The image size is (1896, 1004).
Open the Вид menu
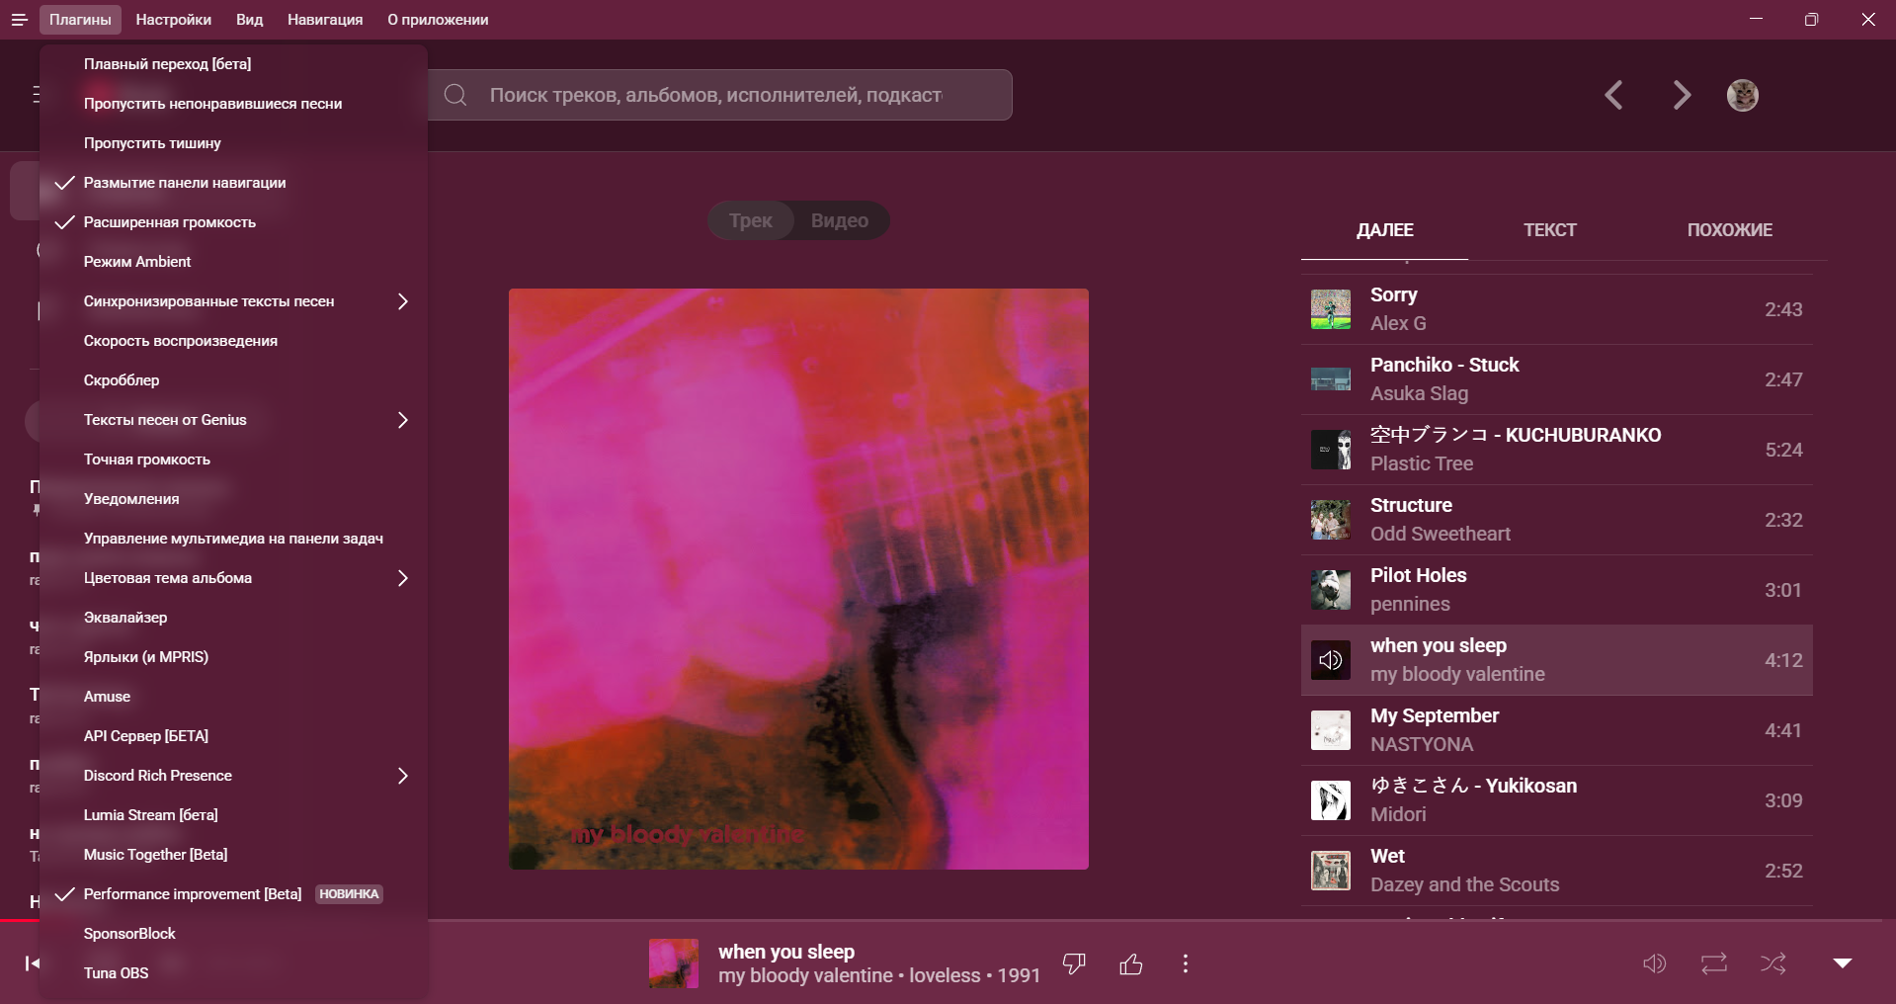[250, 20]
